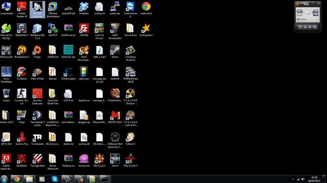Select the teste.txt file

[115, 73]
